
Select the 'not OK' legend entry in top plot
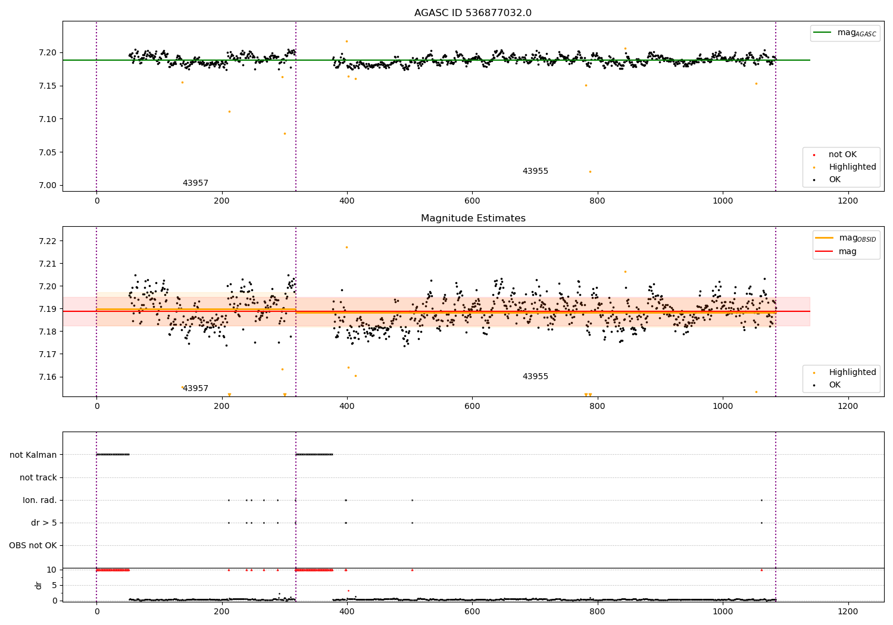click(x=842, y=155)
